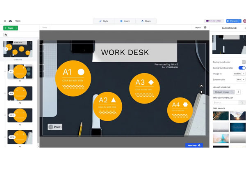The image size is (246, 185).
Task: Click the home zoom icon on canvas
Action: pyautogui.click(x=201, y=86)
